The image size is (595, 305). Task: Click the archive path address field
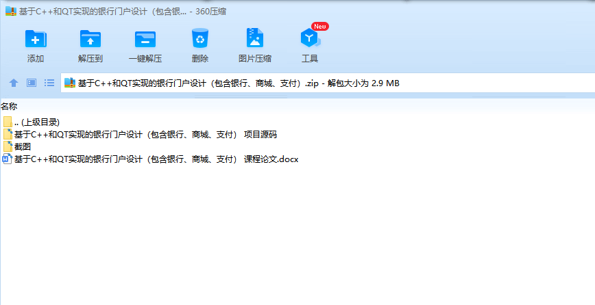pos(328,83)
